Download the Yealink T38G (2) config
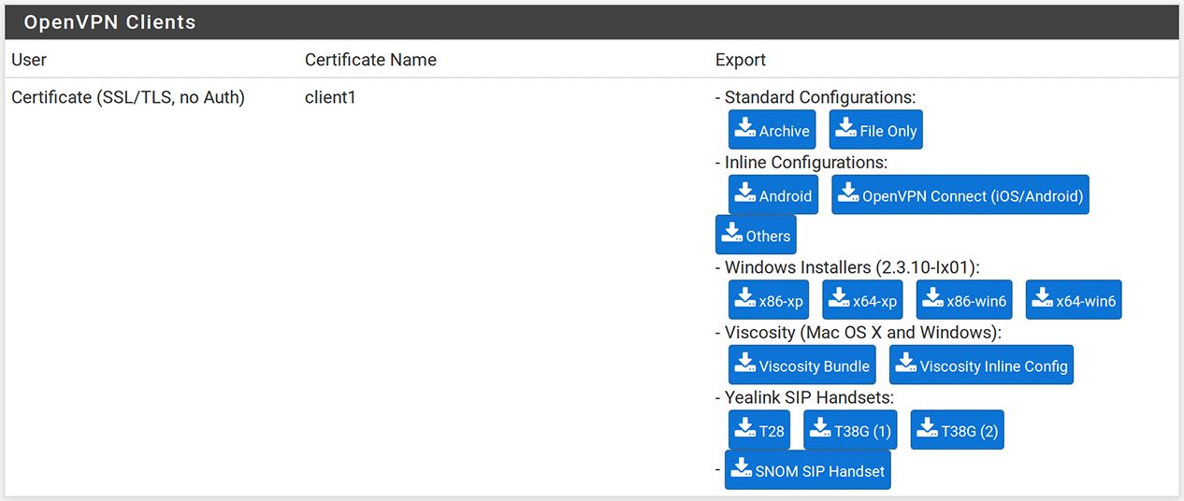This screenshot has height=501, width=1184. click(957, 431)
